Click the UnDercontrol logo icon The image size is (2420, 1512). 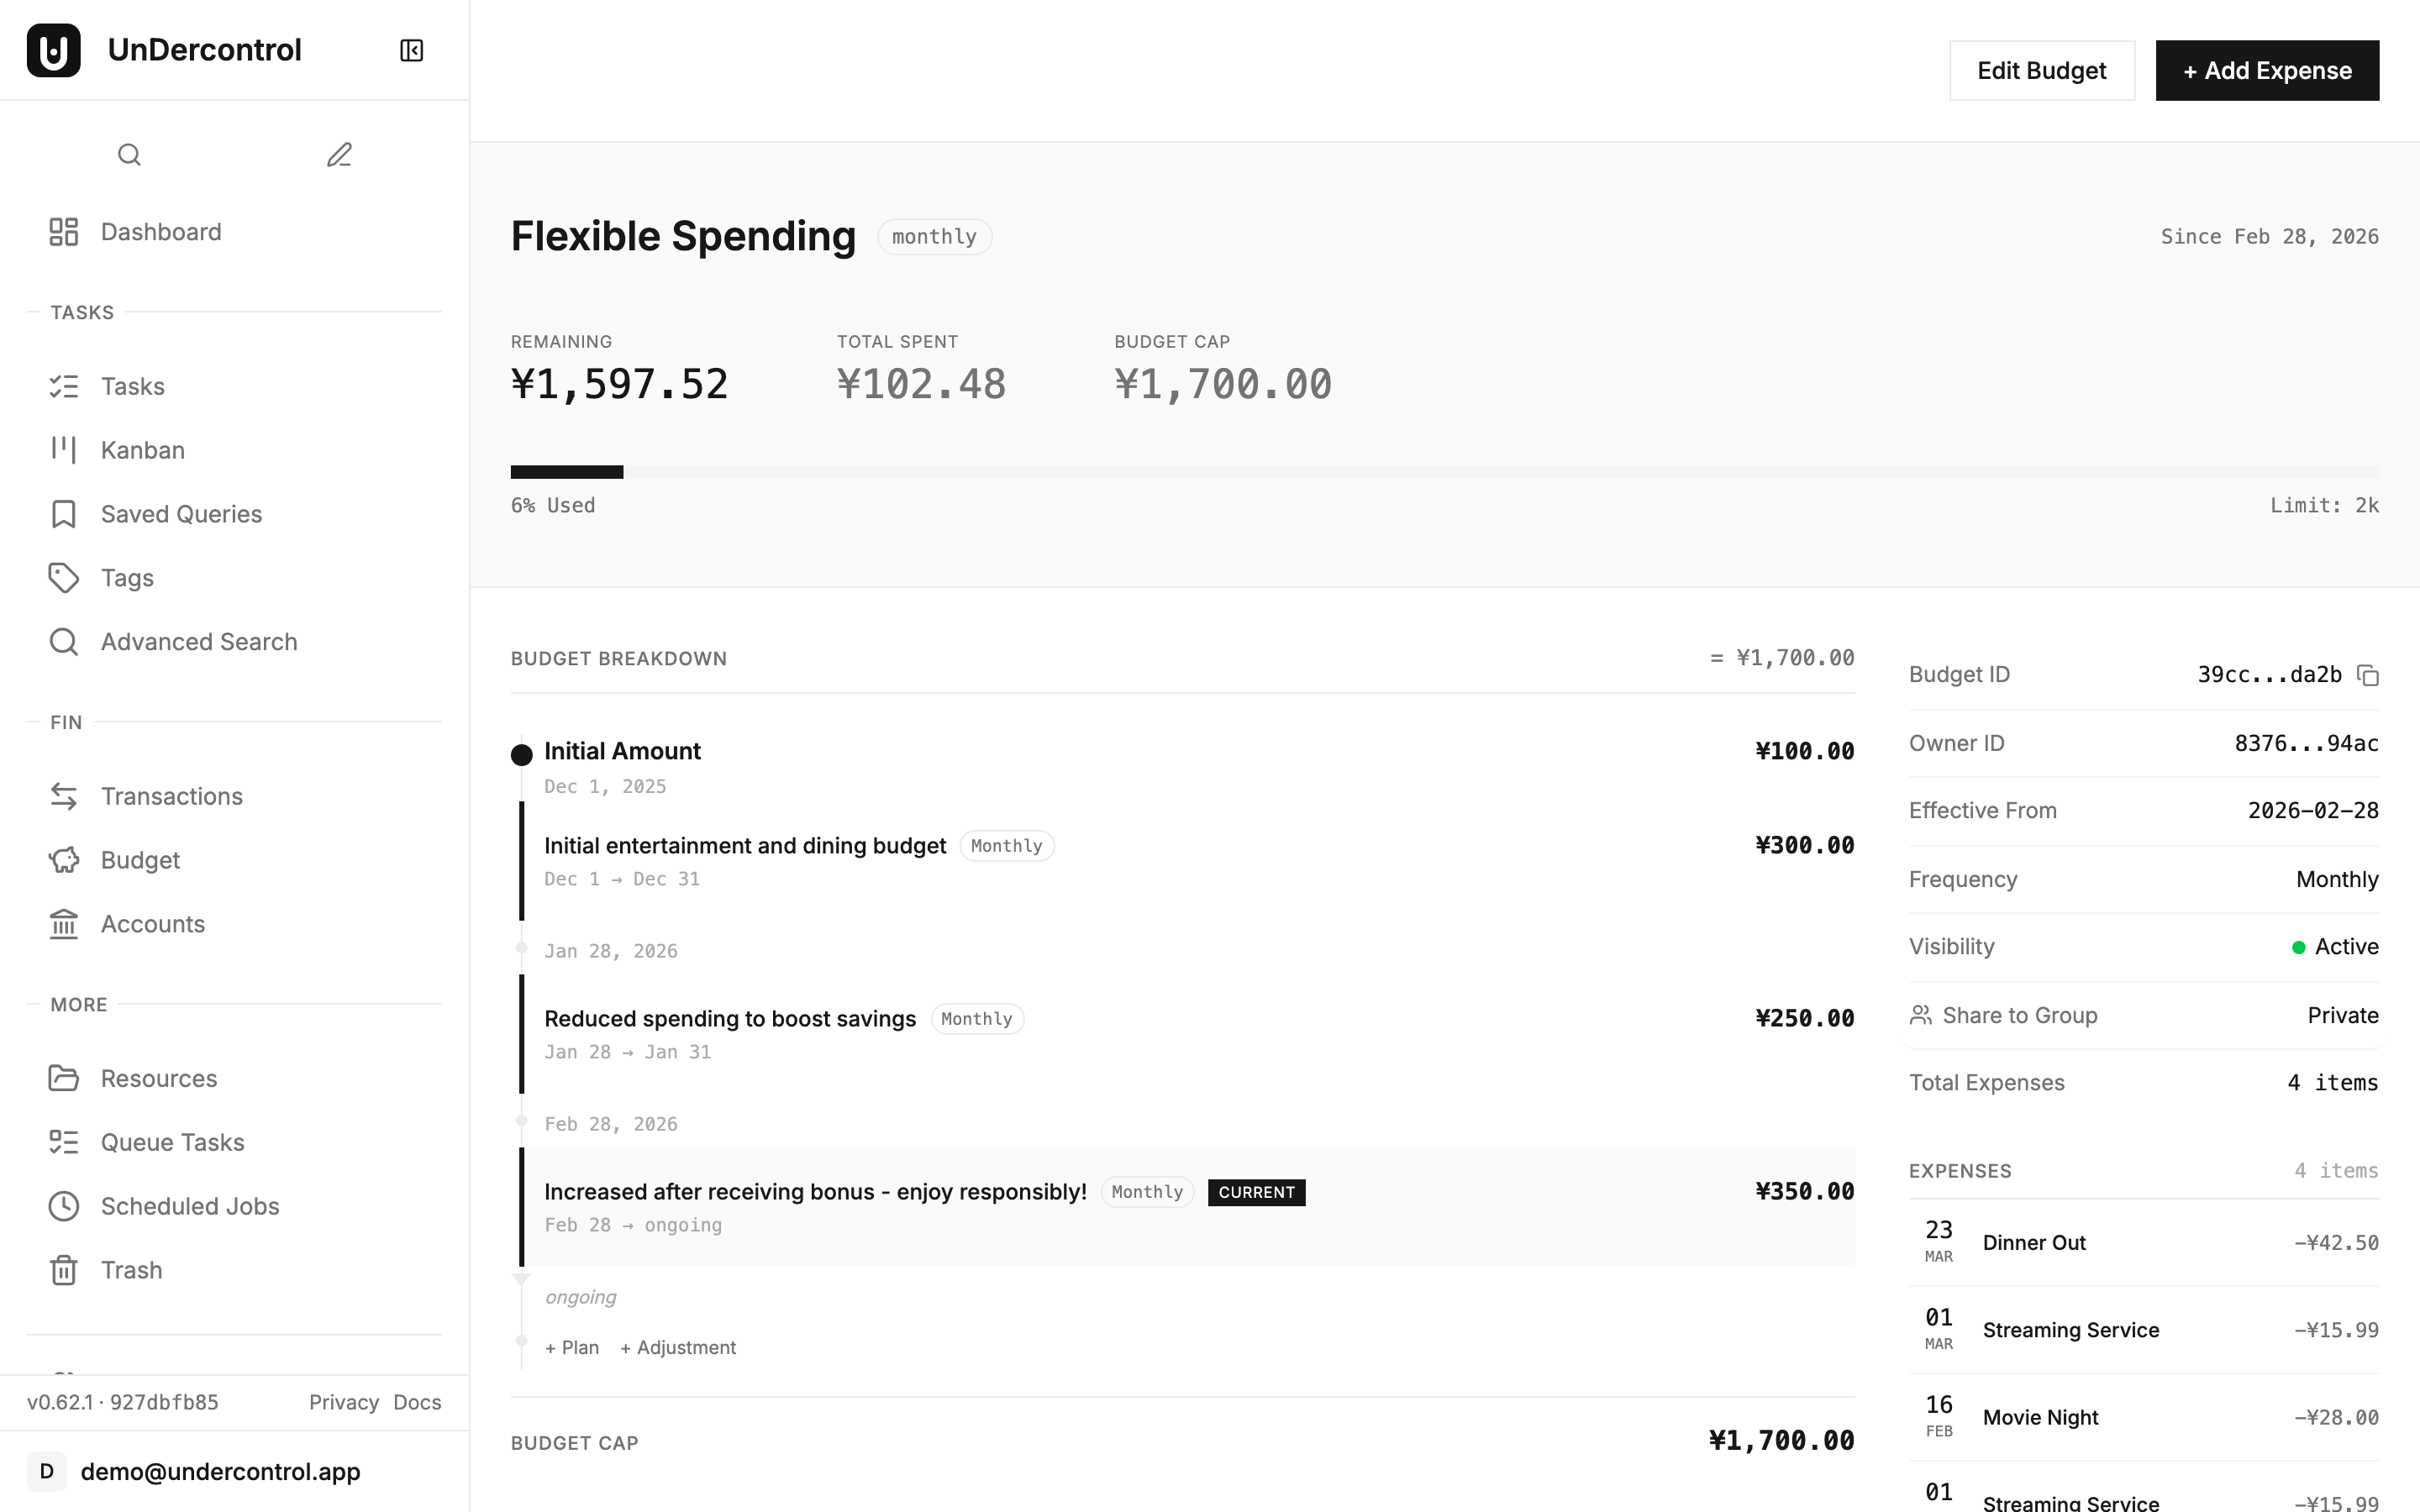click(54, 50)
